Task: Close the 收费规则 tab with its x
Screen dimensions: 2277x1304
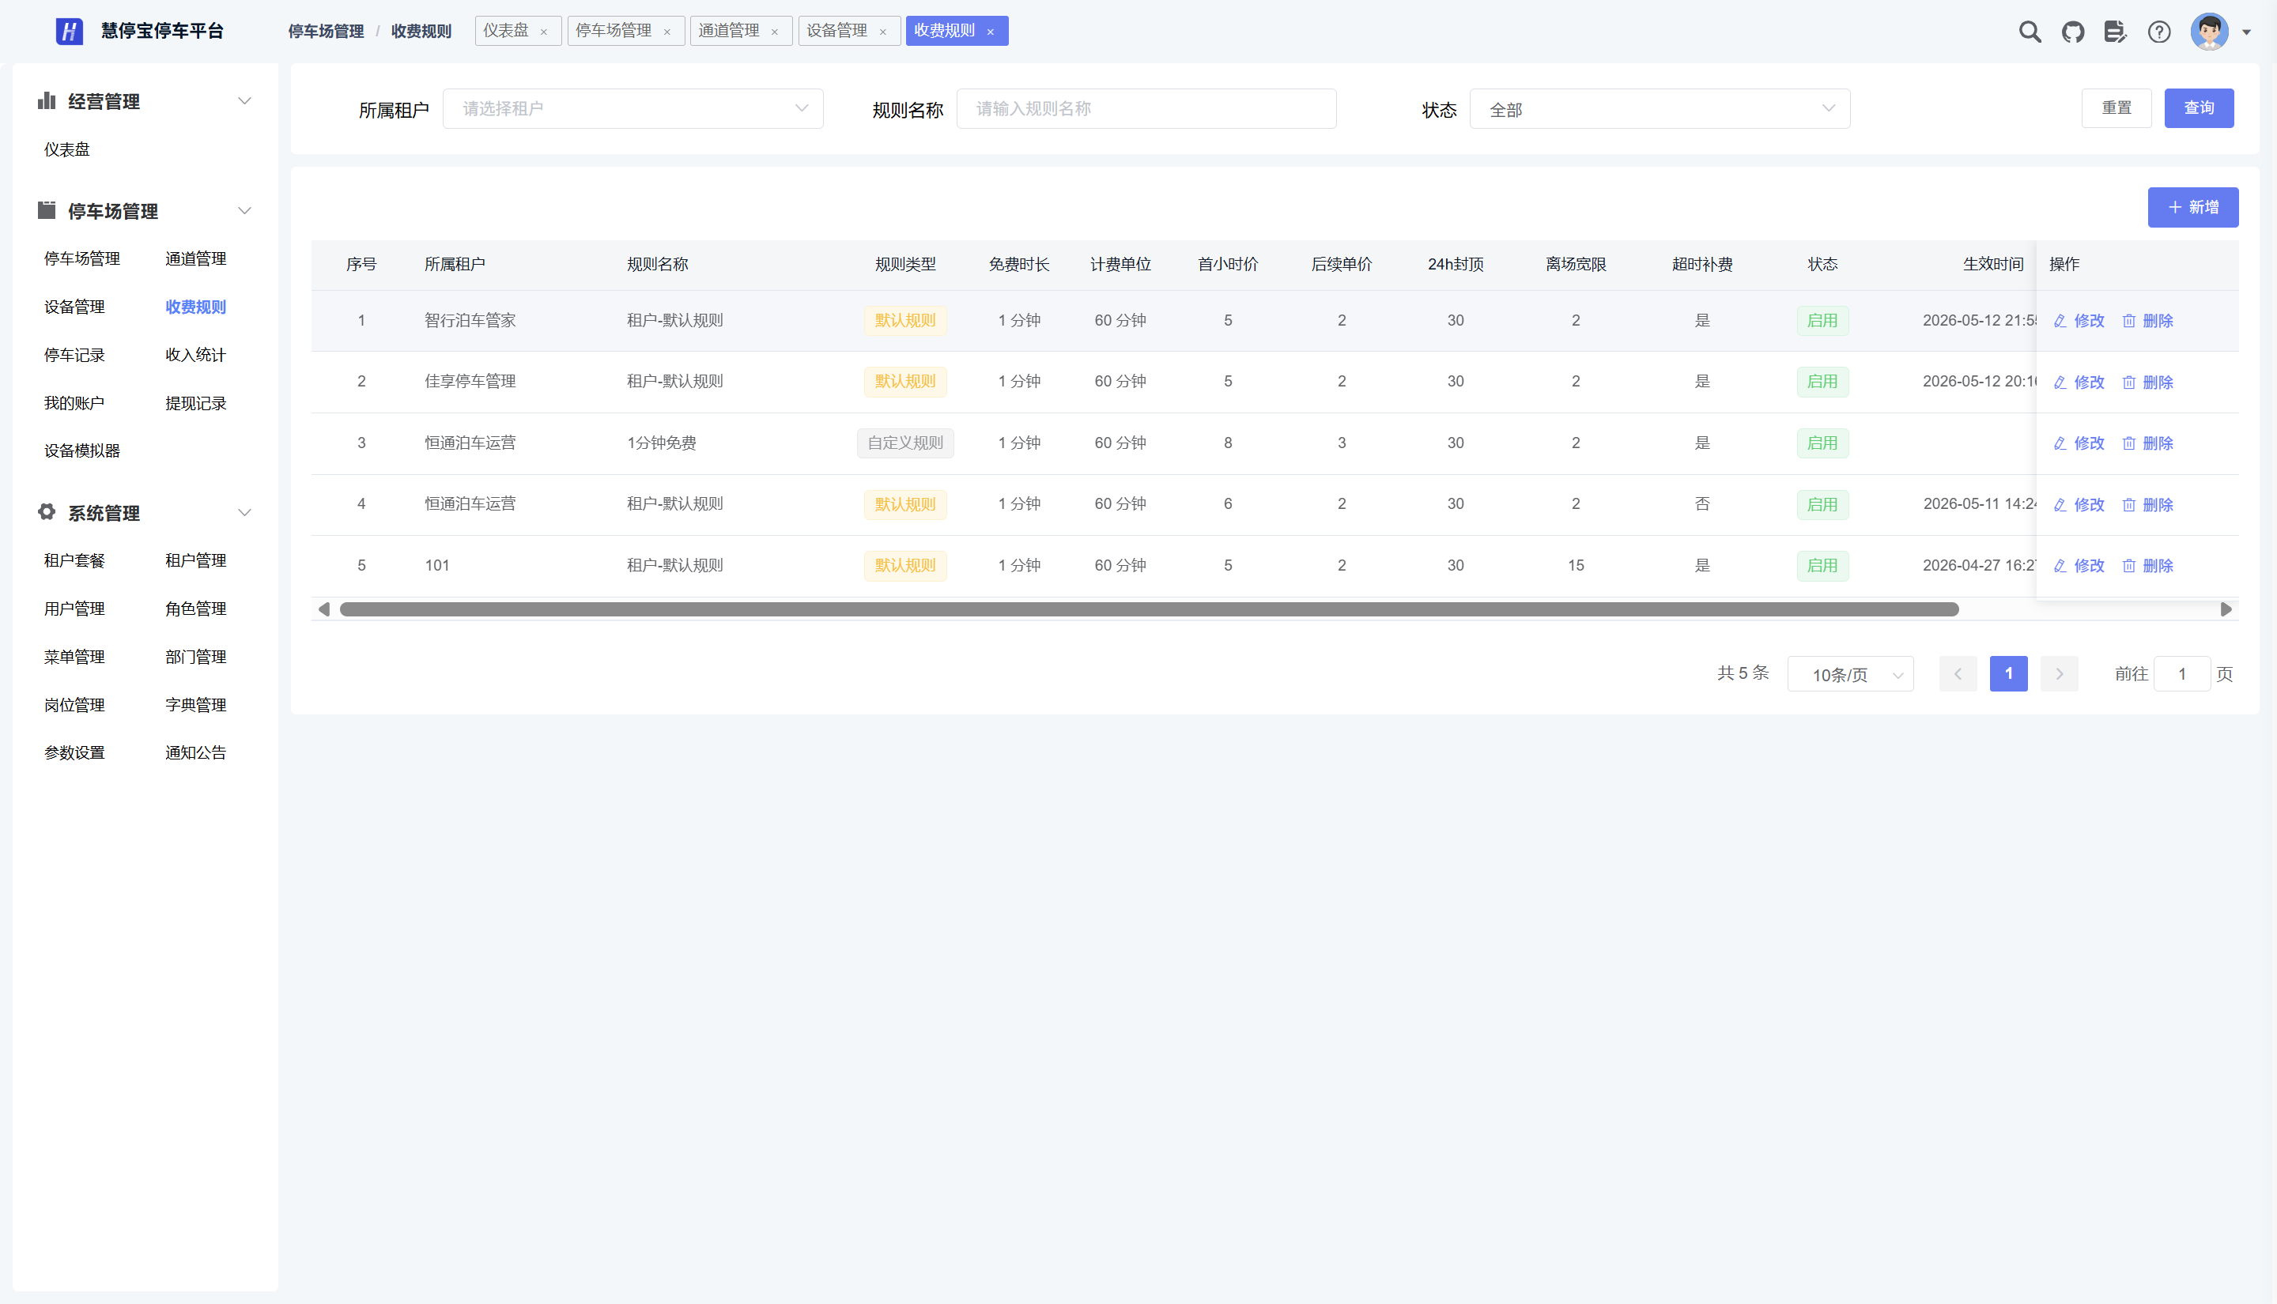Action: click(x=991, y=32)
